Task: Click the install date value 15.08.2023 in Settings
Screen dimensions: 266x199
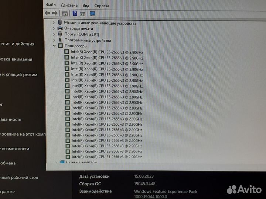Action: click(x=144, y=176)
